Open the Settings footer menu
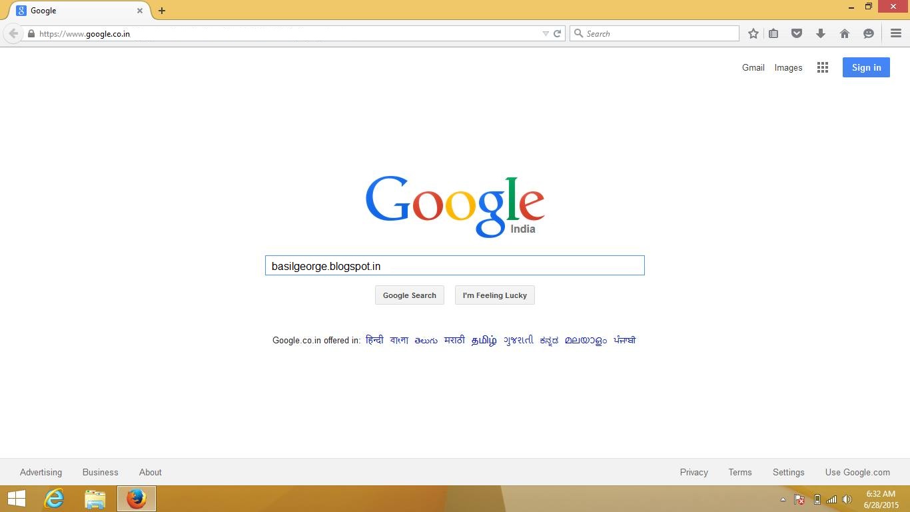Image resolution: width=910 pixels, height=512 pixels. point(789,472)
